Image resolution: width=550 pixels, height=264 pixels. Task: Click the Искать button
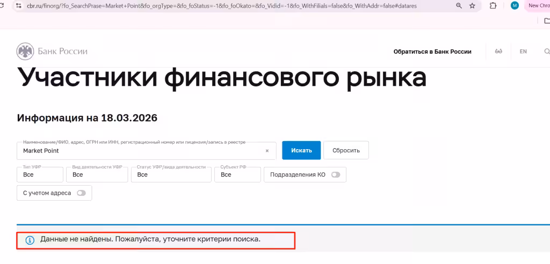[x=301, y=150]
